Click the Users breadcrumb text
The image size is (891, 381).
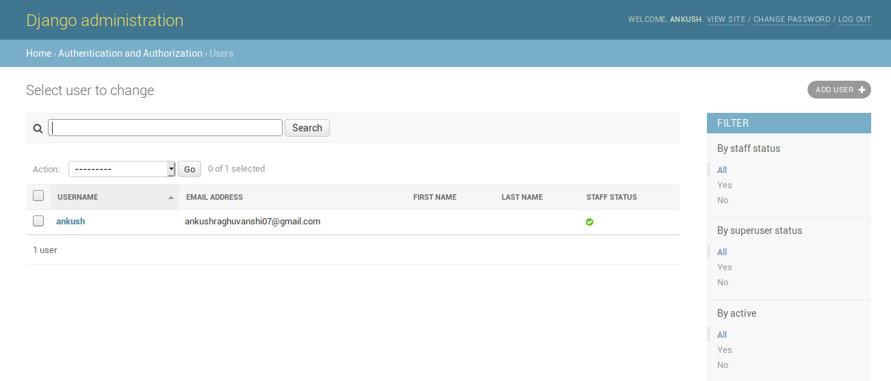[221, 53]
